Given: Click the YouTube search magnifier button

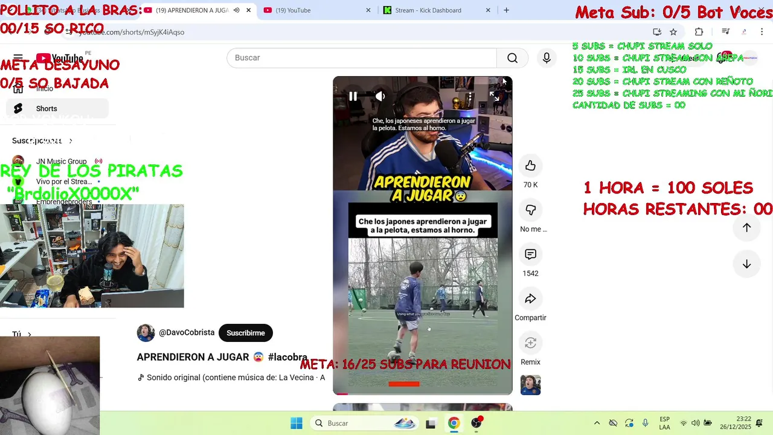Looking at the screenshot, I should [x=512, y=57].
